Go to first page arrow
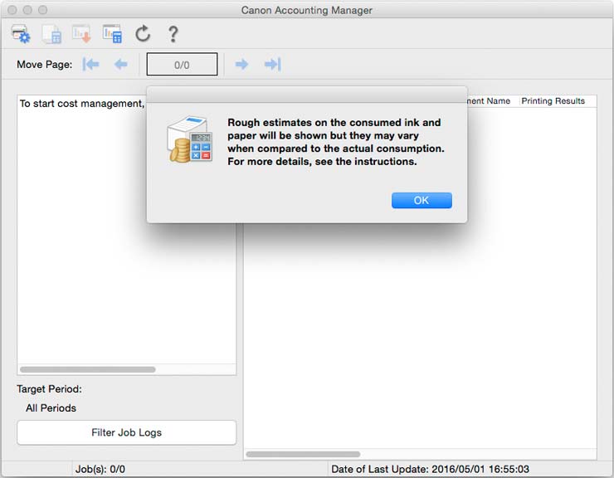614x478 pixels. tap(90, 64)
